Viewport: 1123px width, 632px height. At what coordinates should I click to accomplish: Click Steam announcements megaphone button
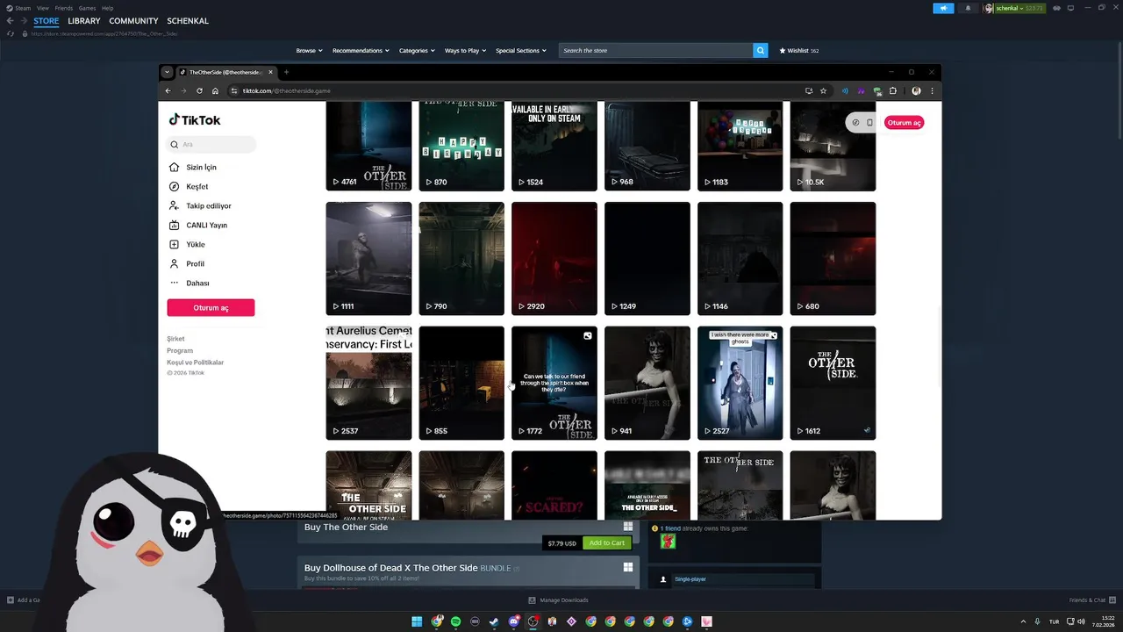(x=943, y=8)
